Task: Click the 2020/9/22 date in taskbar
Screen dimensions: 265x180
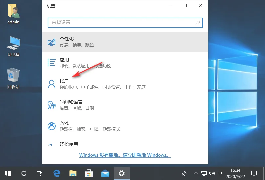Action: coord(235,176)
